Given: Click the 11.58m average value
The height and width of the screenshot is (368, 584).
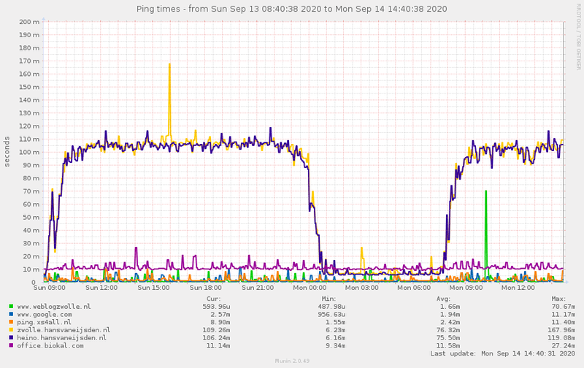Looking at the screenshot, I should point(448,345).
